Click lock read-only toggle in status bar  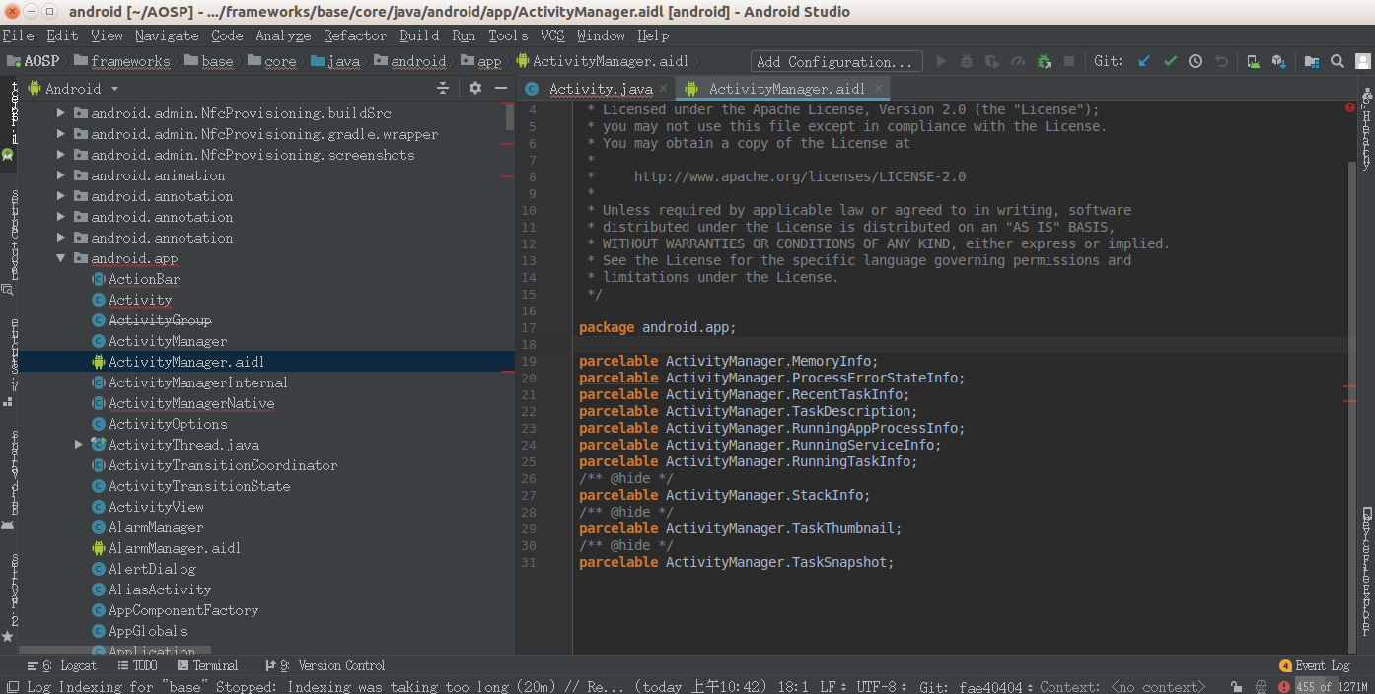1236,686
